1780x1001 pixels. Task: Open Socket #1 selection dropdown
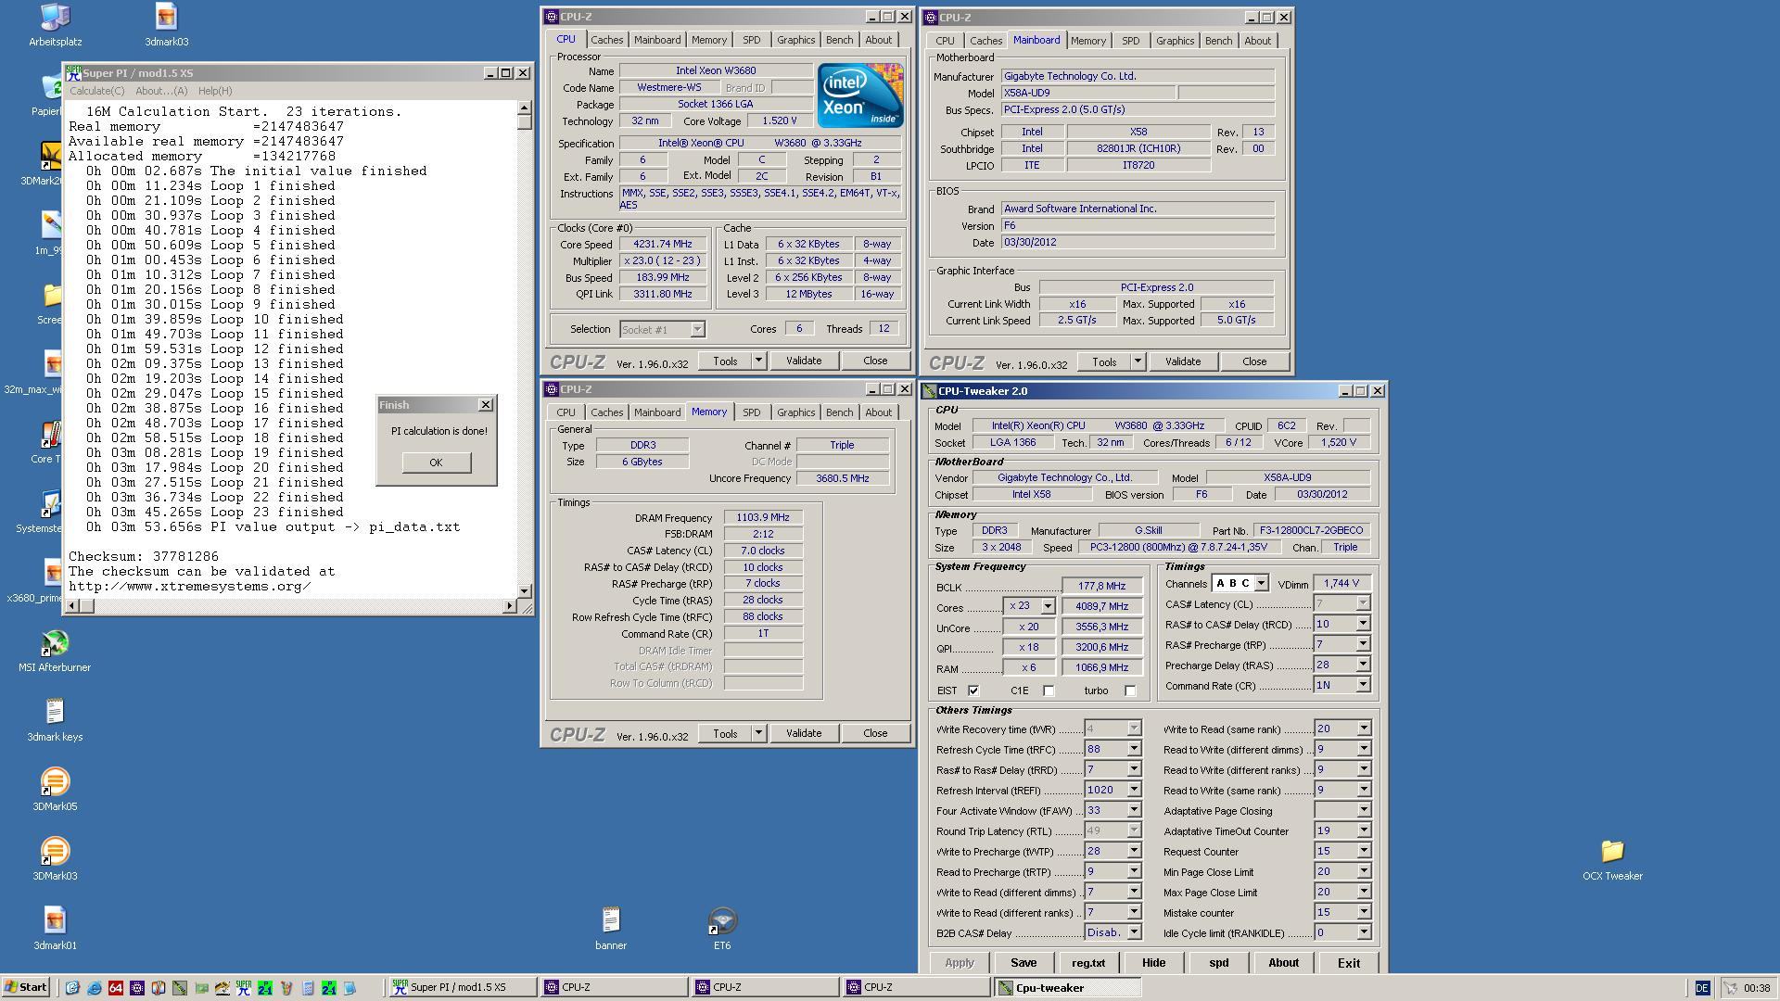(x=697, y=330)
